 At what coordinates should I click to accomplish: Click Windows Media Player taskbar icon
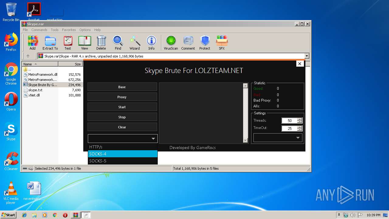45,215
